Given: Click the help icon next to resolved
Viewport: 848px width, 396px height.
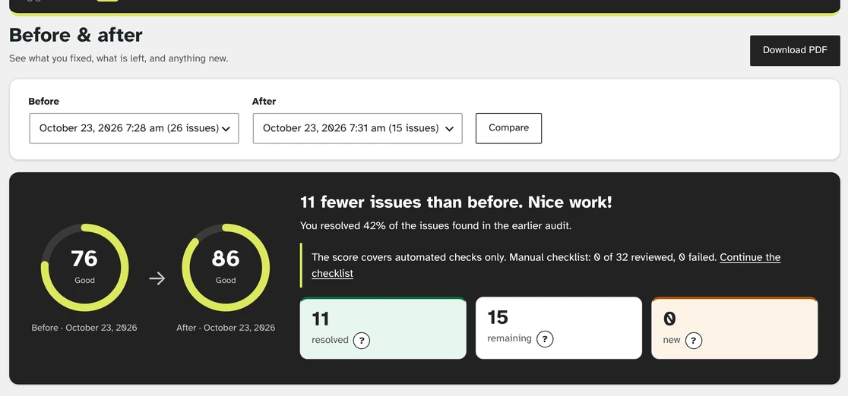Looking at the screenshot, I should pos(361,341).
